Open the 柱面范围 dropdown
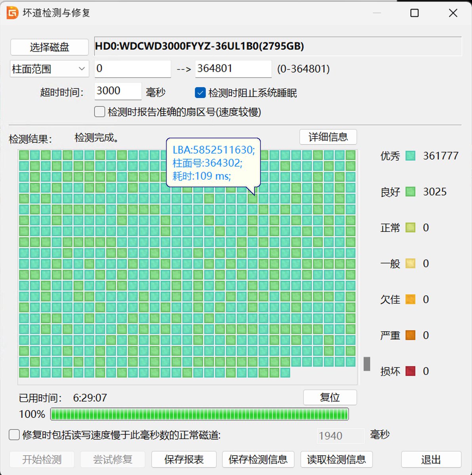Image resolution: width=472 pixels, height=475 pixels. pos(49,69)
